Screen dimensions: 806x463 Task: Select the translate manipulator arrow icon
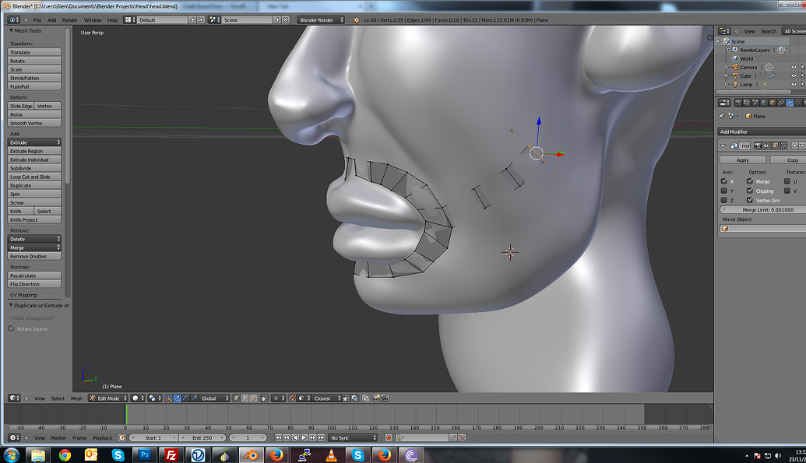178,398
